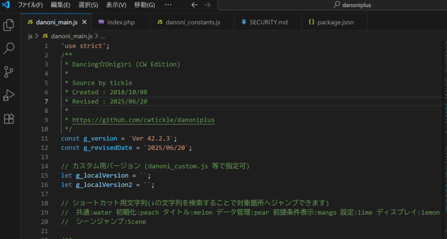
Task: Switch to the index.php tab
Action: (x=121, y=22)
